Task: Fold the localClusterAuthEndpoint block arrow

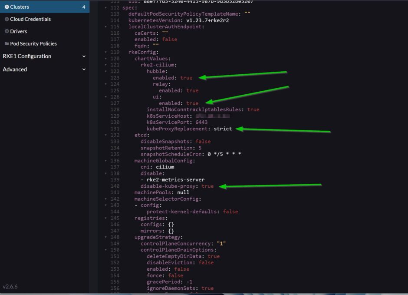Action: (x=106, y=27)
